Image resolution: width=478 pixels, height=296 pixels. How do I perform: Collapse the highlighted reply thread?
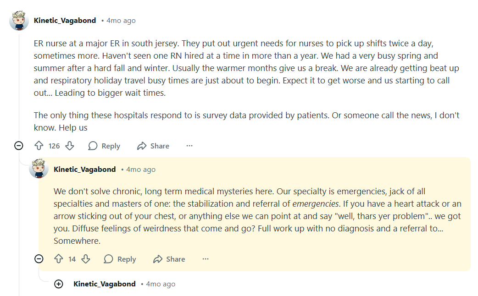click(x=39, y=259)
